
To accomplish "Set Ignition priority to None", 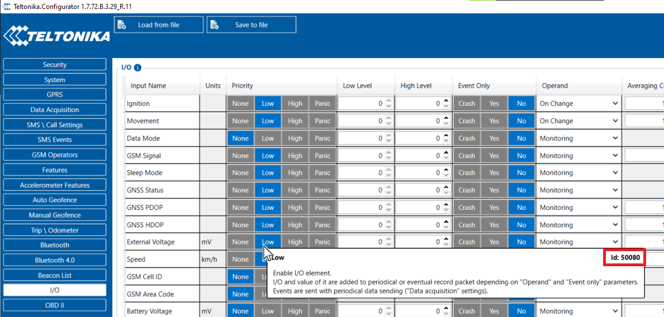I will pyautogui.click(x=240, y=104).
